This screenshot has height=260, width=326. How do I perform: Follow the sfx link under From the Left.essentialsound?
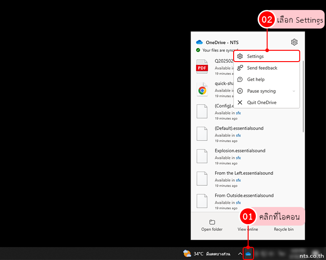tap(238, 180)
